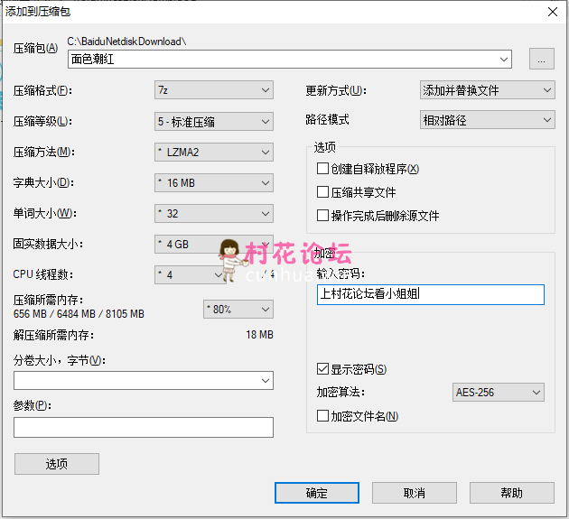Uncheck the show password checkbox
The height and width of the screenshot is (519, 569).
pyautogui.click(x=323, y=369)
